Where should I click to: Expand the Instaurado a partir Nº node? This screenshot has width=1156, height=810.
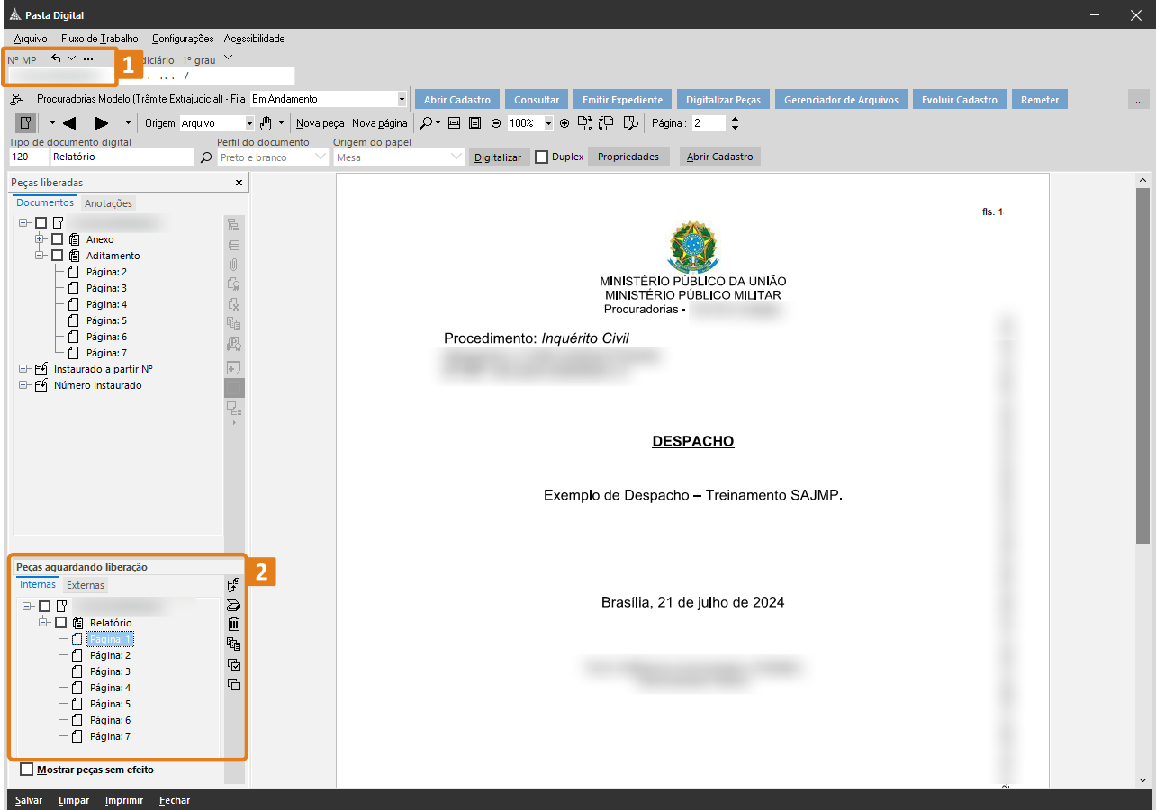[x=23, y=369]
